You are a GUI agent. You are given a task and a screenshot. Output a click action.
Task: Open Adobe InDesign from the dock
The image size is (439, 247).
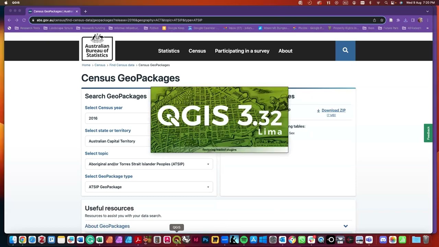click(x=196, y=240)
